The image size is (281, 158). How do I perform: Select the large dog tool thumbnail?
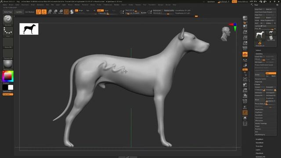[x=260, y=35]
